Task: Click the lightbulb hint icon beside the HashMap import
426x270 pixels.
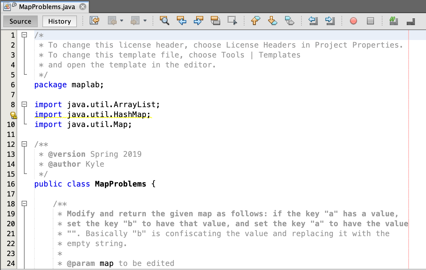Action: pos(13,115)
